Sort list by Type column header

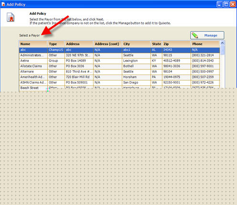(x=56, y=44)
